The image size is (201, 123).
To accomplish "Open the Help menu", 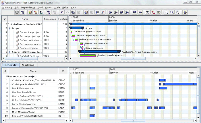I will [73, 7].
